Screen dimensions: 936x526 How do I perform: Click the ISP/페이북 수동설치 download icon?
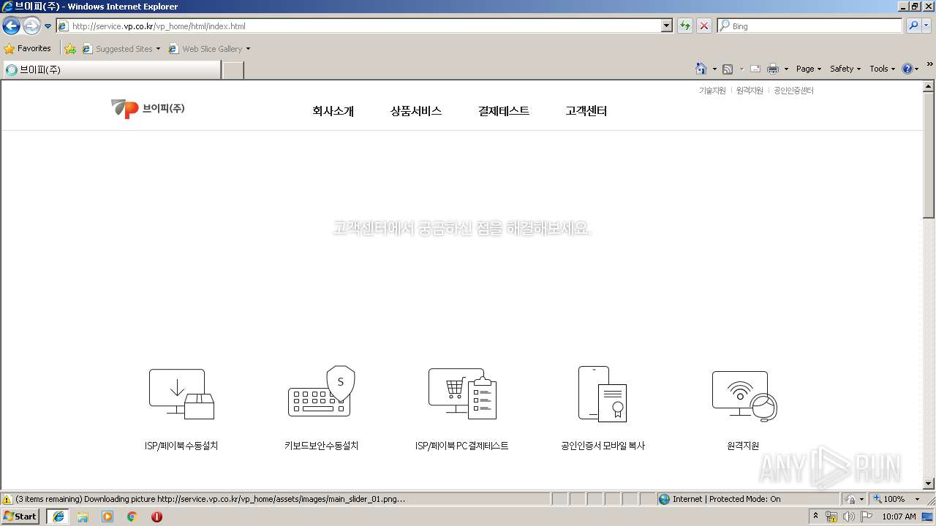[181, 394]
